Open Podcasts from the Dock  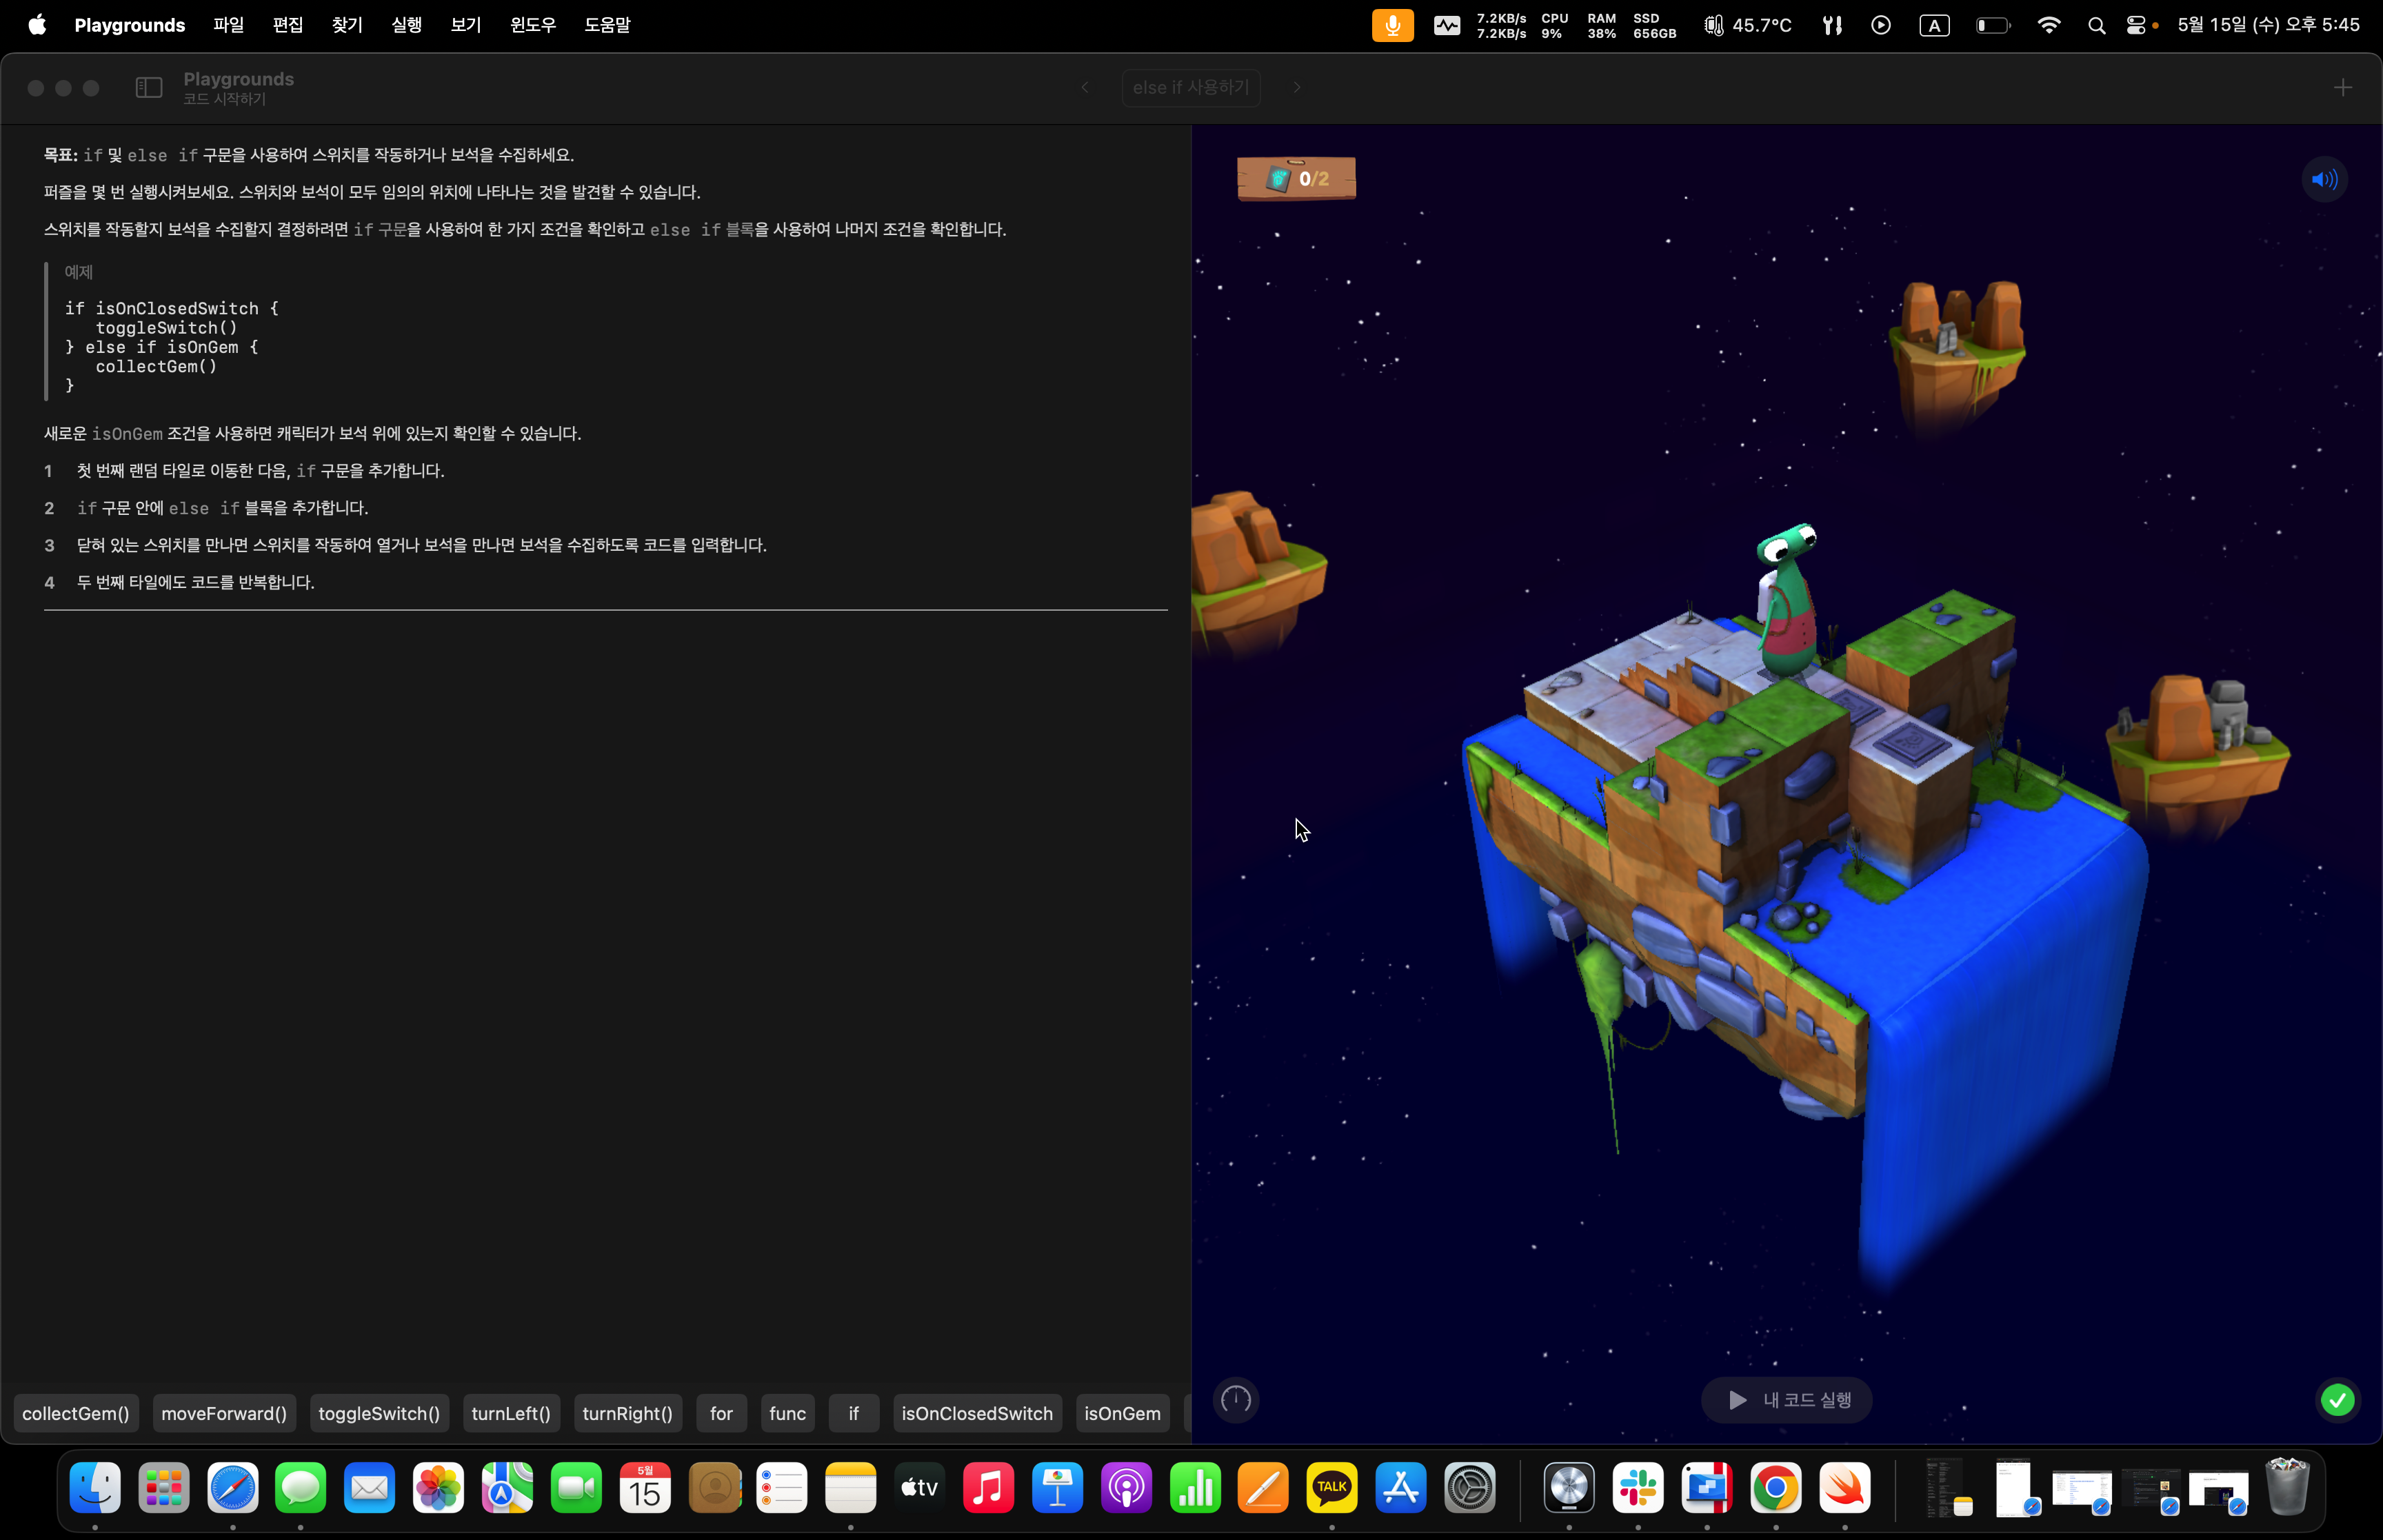coord(1127,1488)
